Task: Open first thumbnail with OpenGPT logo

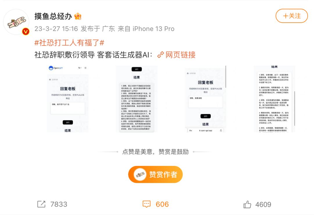Action: (68, 99)
